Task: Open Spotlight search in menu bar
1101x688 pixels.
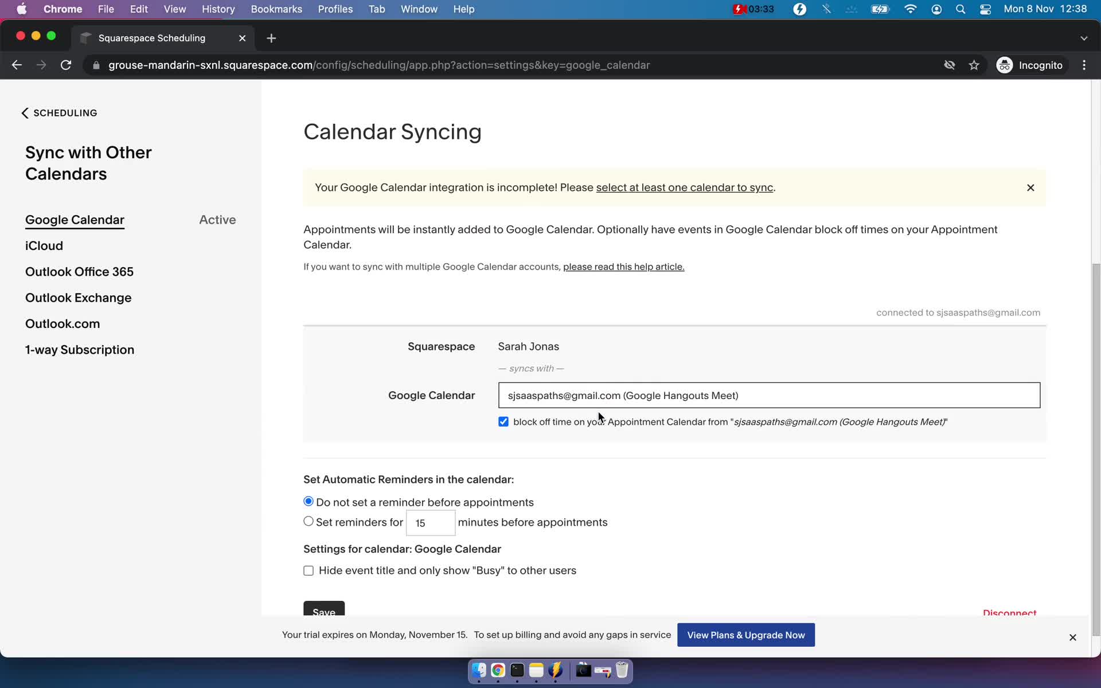Action: pos(961,9)
